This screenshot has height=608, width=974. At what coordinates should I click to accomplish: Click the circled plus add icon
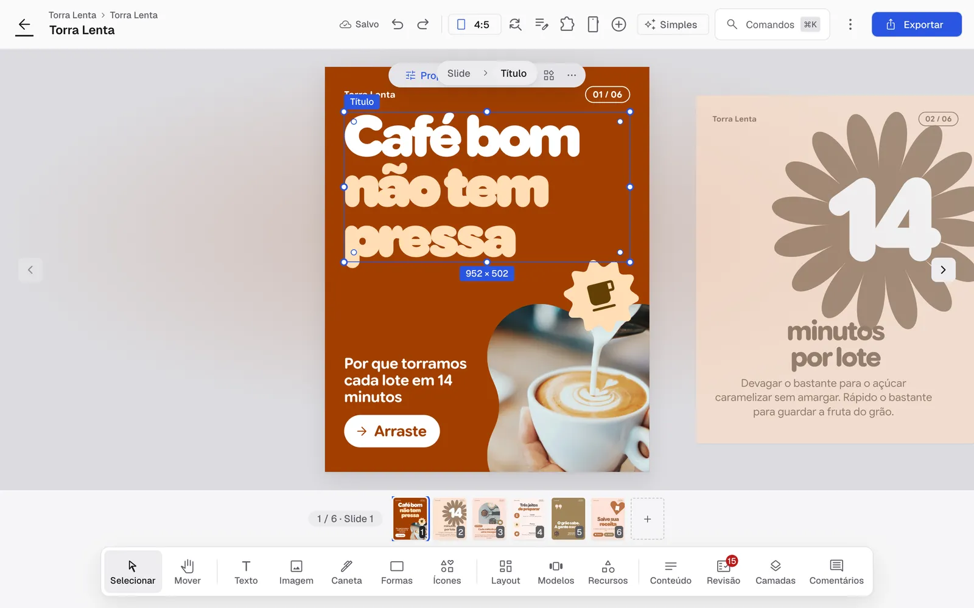pos(618,24)
